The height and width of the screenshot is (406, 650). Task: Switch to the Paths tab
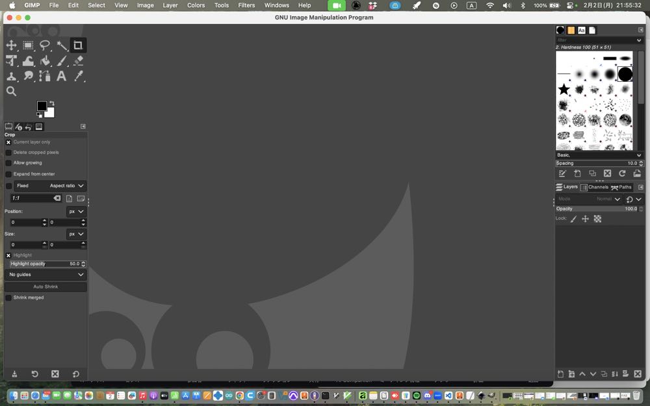(621, 187)
